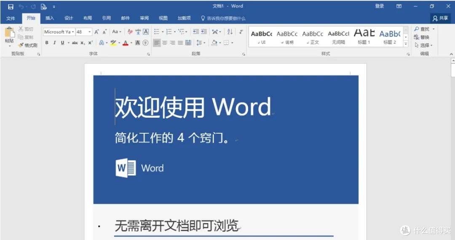
Task: Expand the styles gallery more arrow
Action: click(406, 44)
